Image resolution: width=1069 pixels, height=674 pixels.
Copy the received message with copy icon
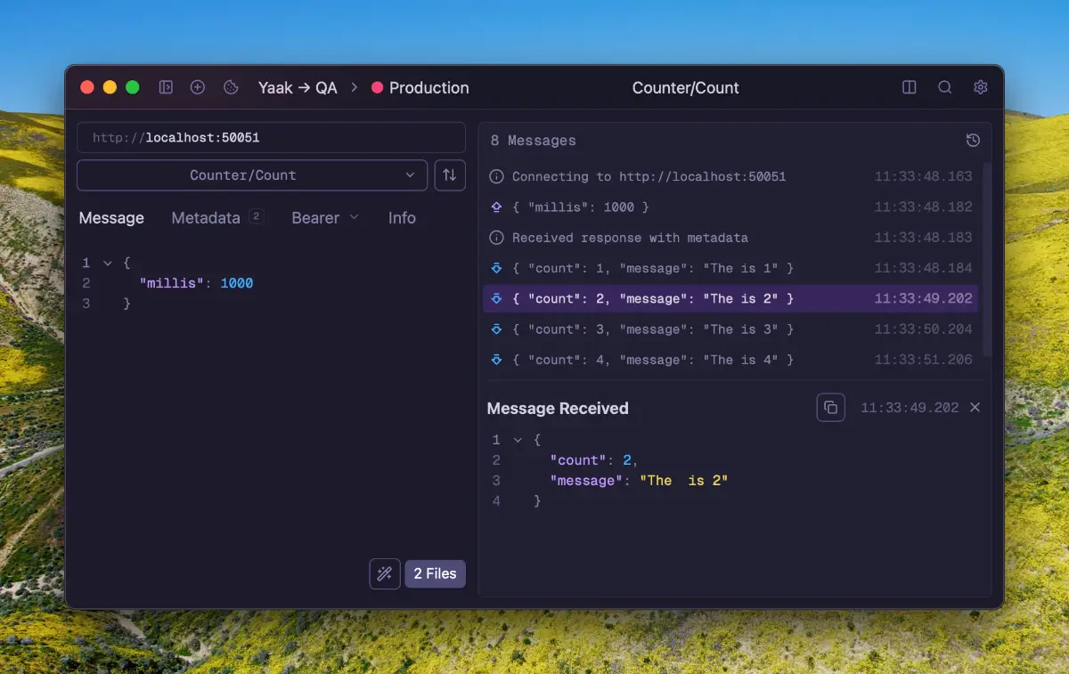pyautogui.click(x=830, y=408)
